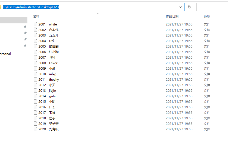
Task: Sort files by 类型 column header
Action: tap(207, 16)
